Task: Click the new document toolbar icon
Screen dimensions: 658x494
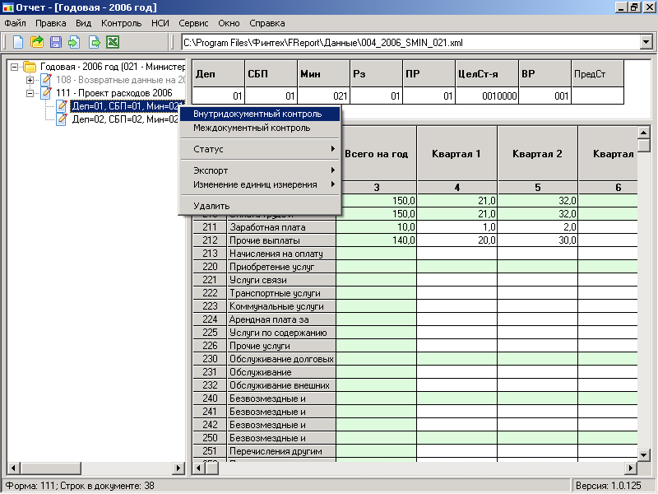Action: pos(18,42)
